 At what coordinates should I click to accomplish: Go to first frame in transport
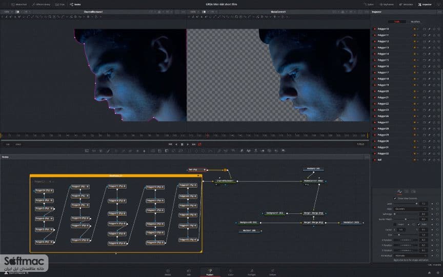170,144
